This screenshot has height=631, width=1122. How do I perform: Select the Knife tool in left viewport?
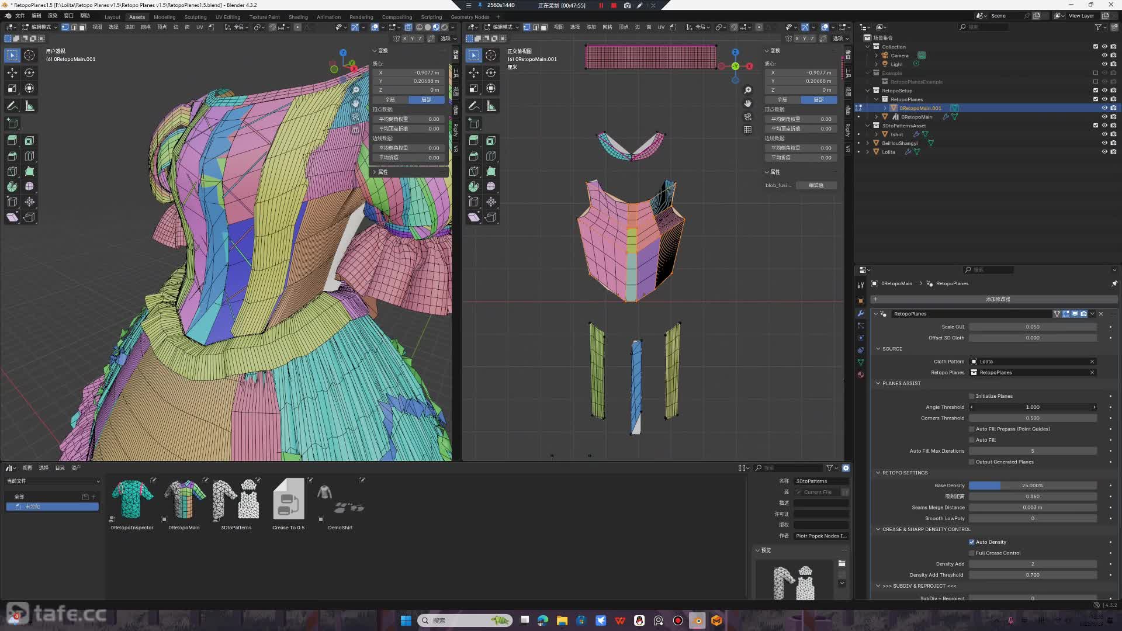(12, 171)
